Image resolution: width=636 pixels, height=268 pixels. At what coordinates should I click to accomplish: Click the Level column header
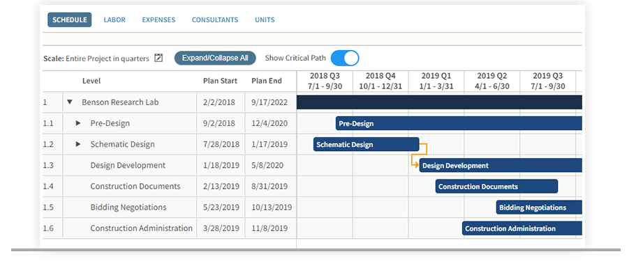91,81
